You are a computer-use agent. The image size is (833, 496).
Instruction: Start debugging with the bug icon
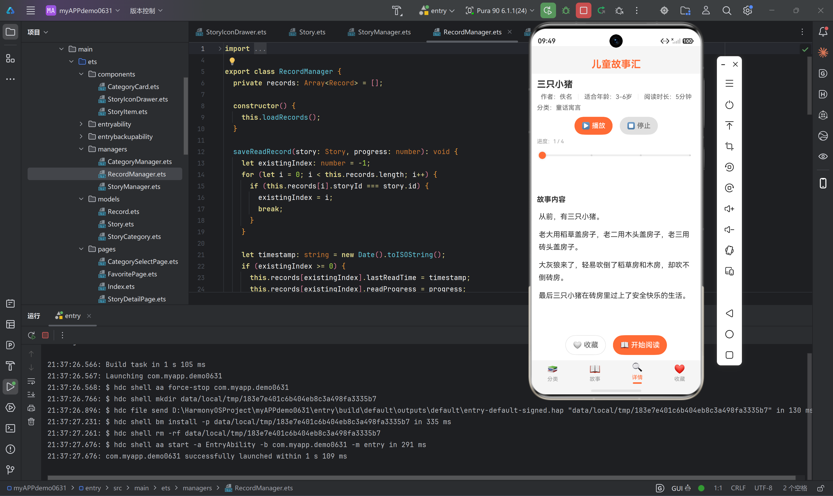coord(566,11)
